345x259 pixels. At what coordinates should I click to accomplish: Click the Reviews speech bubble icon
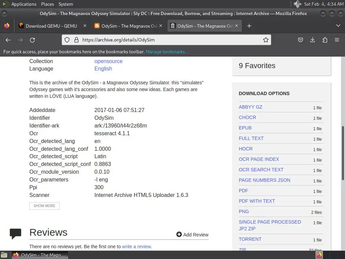coord(15,234)
